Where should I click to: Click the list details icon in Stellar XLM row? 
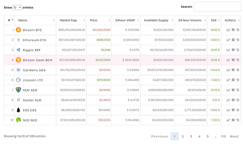(233, 100)
